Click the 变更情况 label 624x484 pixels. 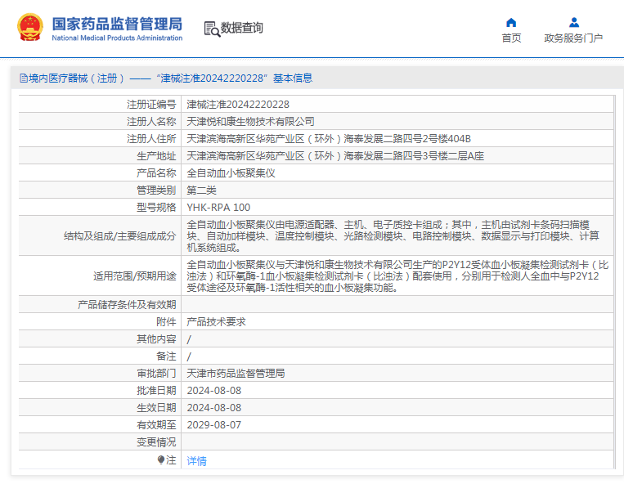pyautogui.click(x=156, y=441)
